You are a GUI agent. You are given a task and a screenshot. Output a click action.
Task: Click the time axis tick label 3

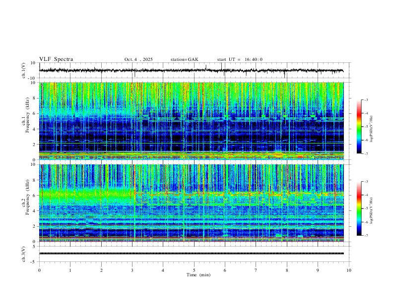pos(132,270)
